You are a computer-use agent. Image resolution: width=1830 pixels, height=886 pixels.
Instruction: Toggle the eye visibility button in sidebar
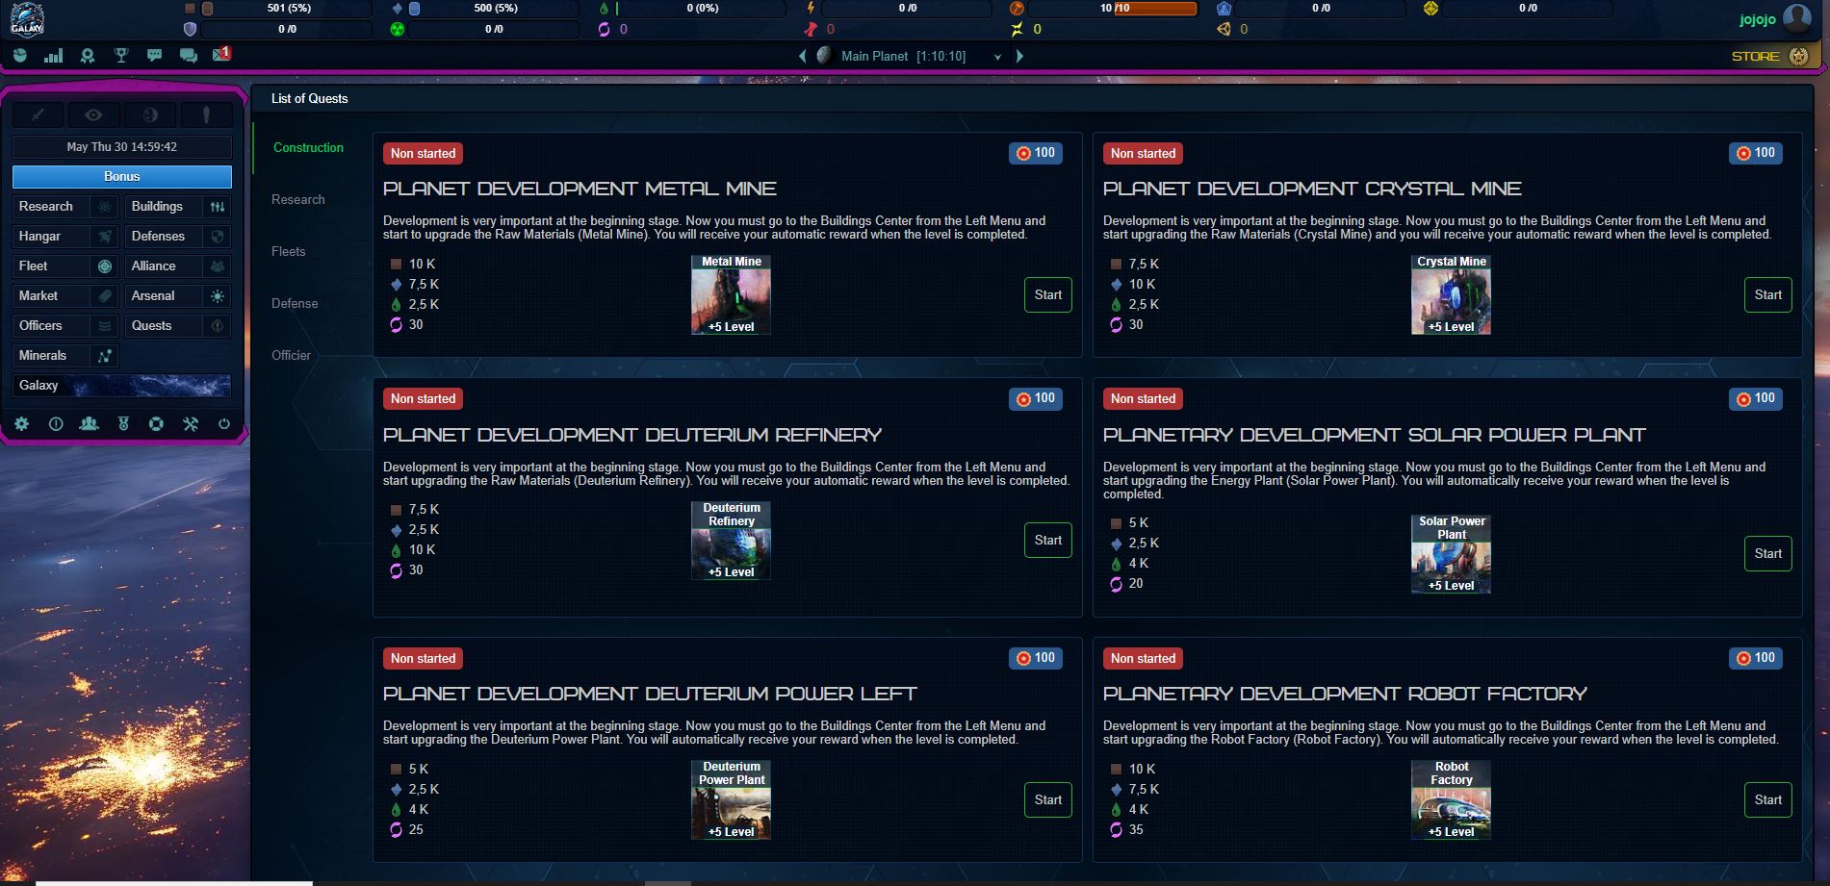coord(93,115)
